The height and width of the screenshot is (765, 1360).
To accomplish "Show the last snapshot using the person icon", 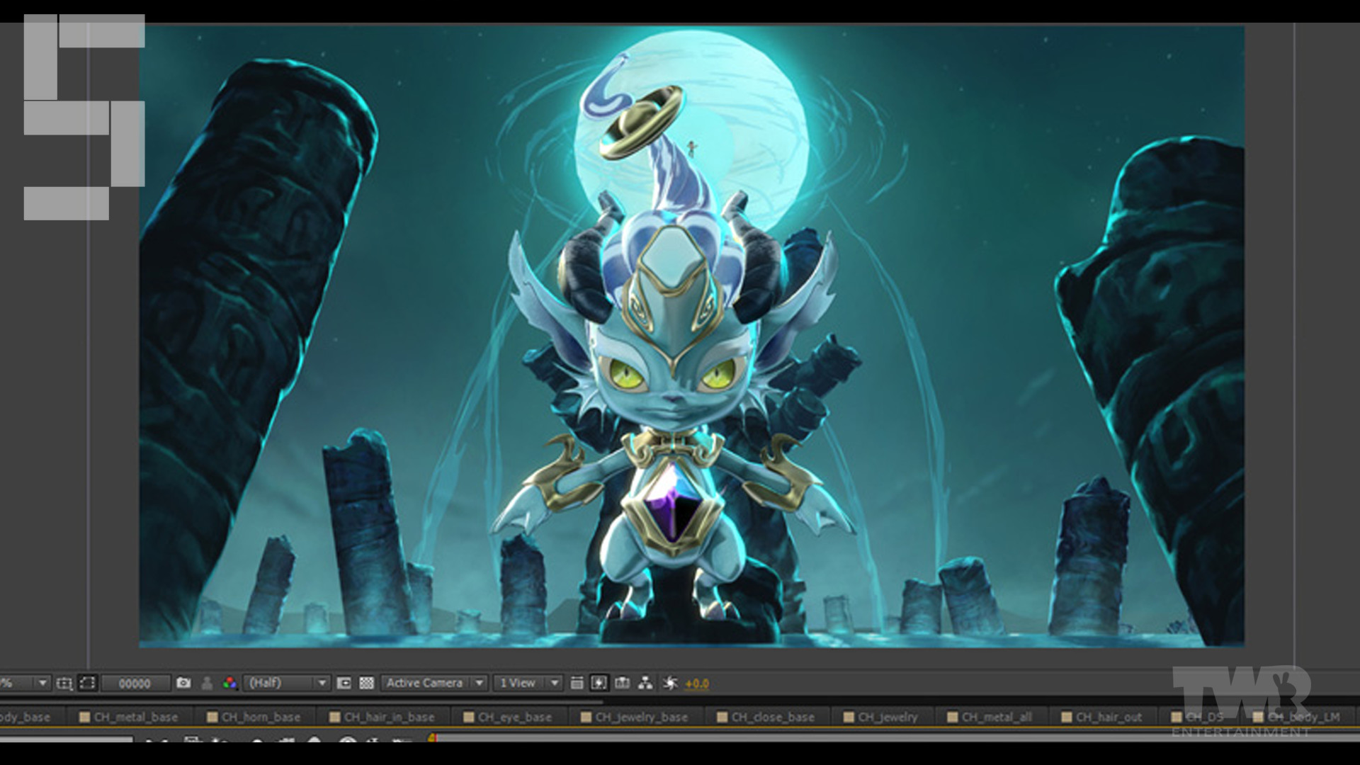I will [206, 684].
